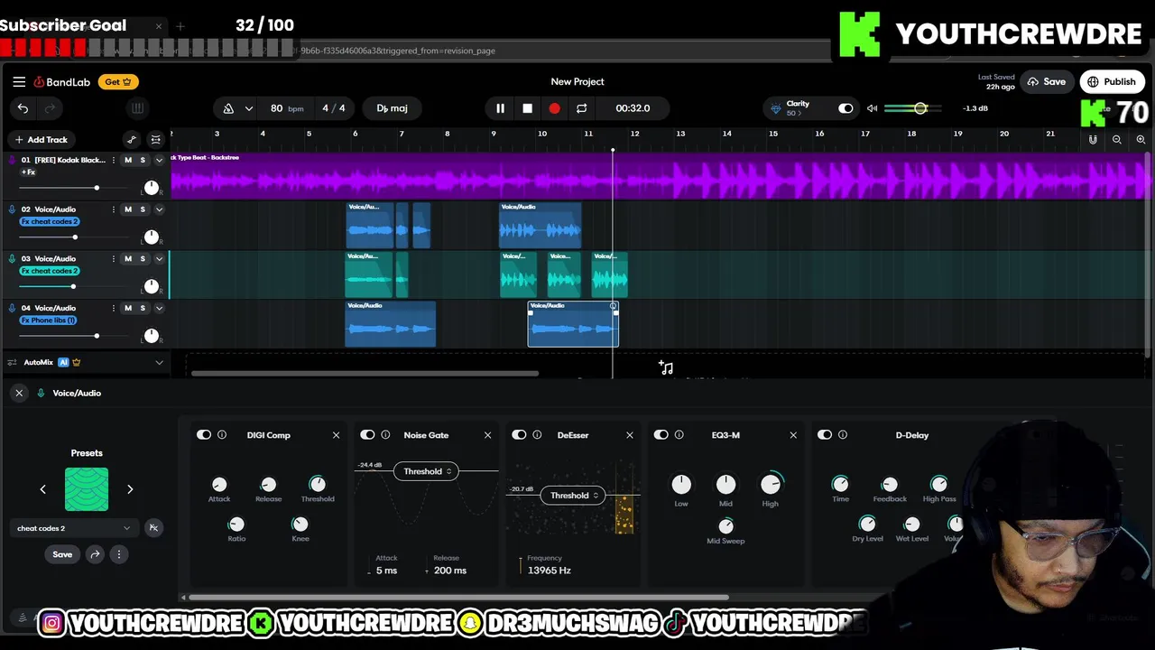Click the metronome icon

coord(228,108)
